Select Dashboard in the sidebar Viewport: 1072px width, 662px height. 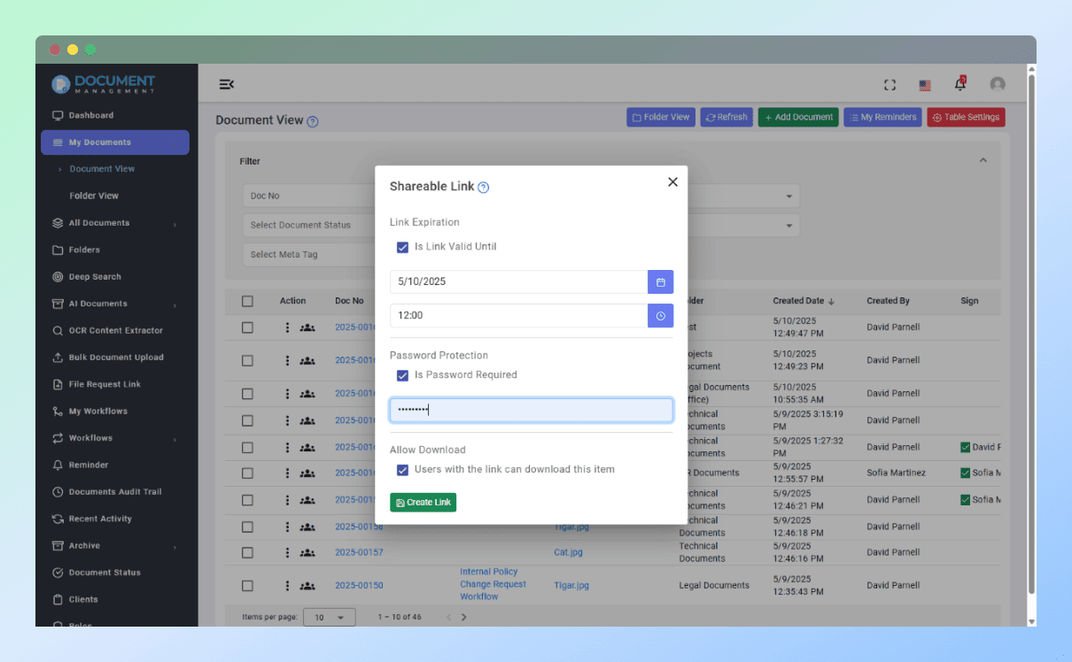91,115
